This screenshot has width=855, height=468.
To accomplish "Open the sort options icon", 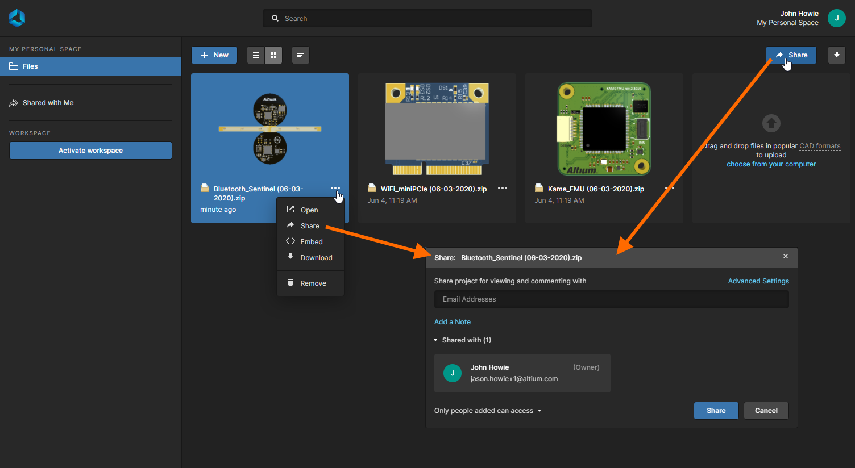I will [301, 55].
